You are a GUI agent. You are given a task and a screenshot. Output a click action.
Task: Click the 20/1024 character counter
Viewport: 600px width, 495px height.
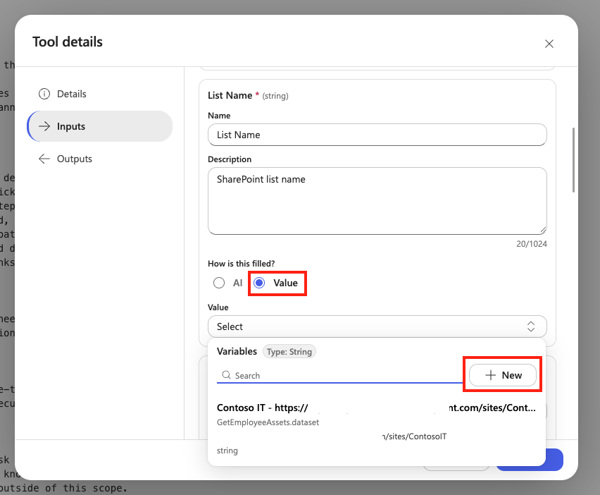[x=532, y=244]
